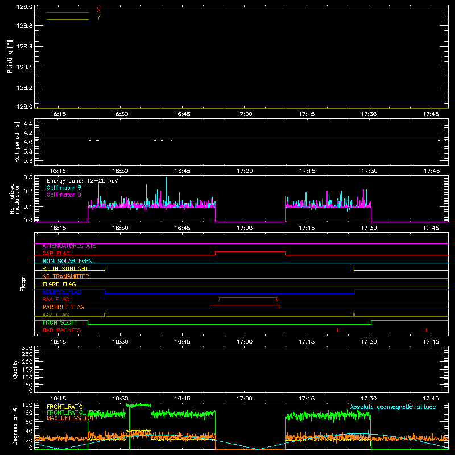This screenshot has width=455, height=455.
Task: Click the red X legend line sample
Action: (68, 12)
